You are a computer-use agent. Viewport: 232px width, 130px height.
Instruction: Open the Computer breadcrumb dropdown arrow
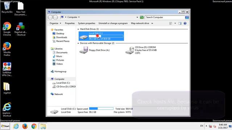[79, 17]
